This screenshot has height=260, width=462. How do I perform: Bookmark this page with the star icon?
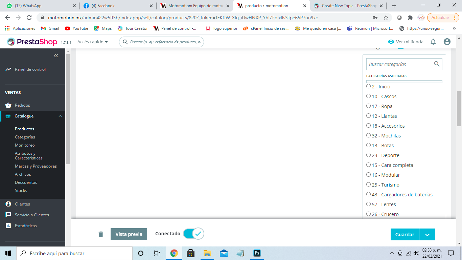pos(386,18)
